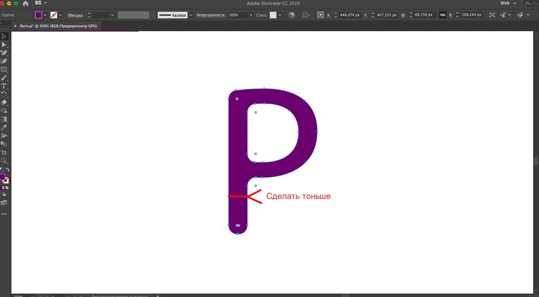Click the fill color swatch in control bar

(38, 15)
